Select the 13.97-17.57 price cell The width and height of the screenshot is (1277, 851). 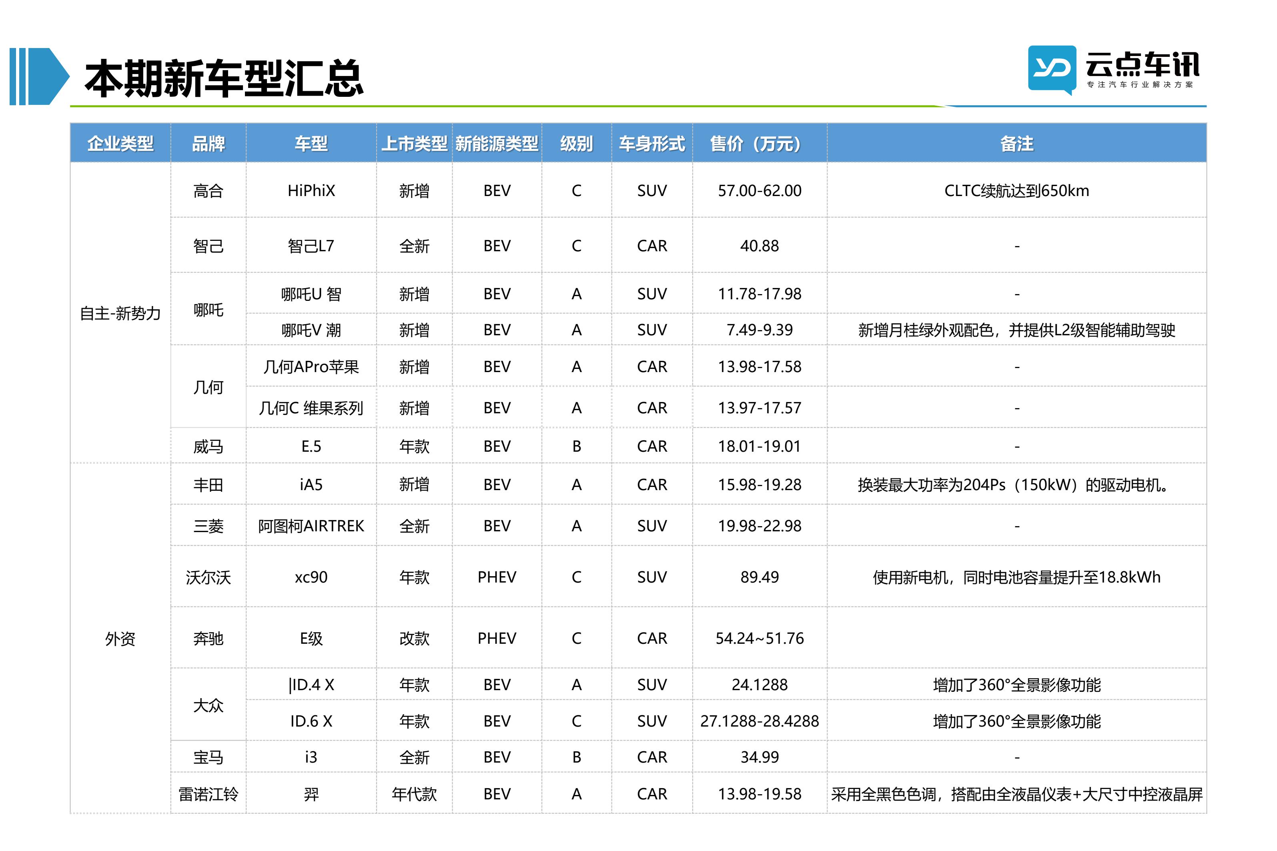point(759,408)
